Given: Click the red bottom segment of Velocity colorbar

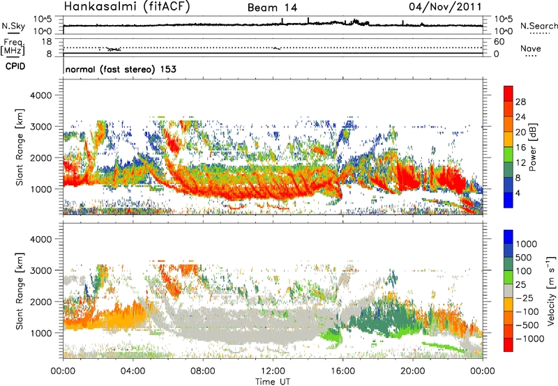Looking at the screenshot, I should (x=508, y=345).
